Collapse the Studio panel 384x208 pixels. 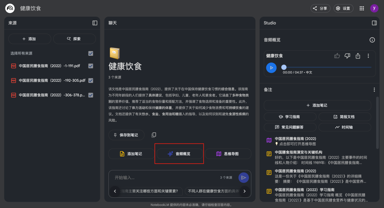pos(374,23)
